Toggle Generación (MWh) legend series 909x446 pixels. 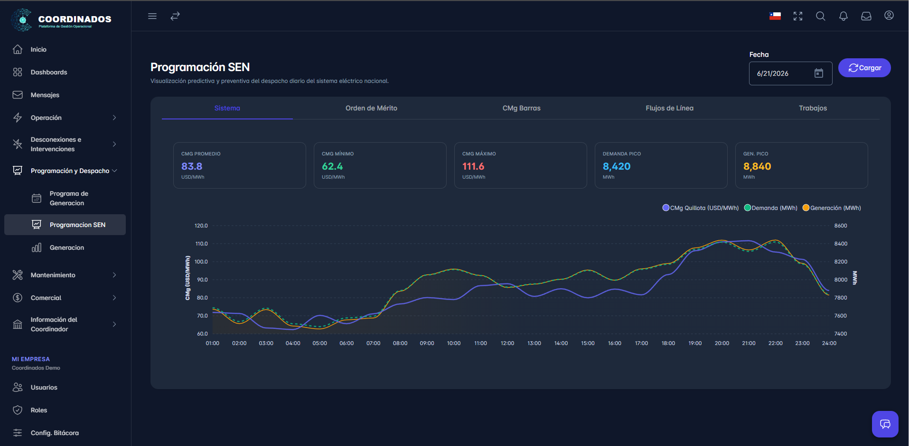click(832, 208)
